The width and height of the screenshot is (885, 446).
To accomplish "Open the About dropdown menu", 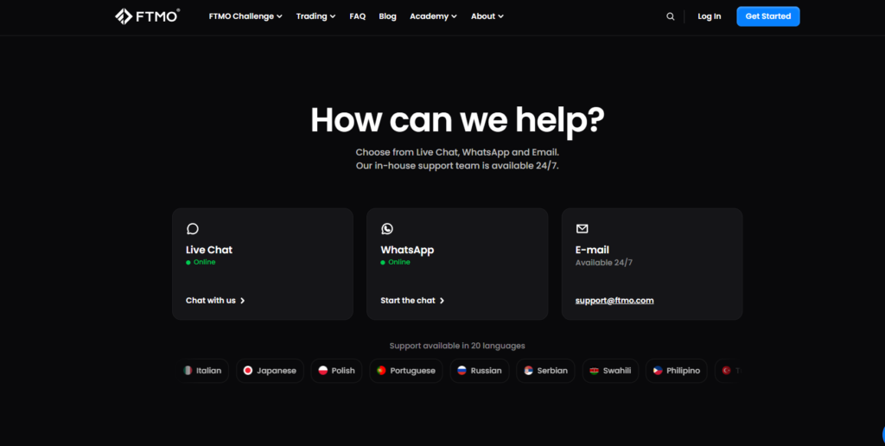I will coord(487,16).
